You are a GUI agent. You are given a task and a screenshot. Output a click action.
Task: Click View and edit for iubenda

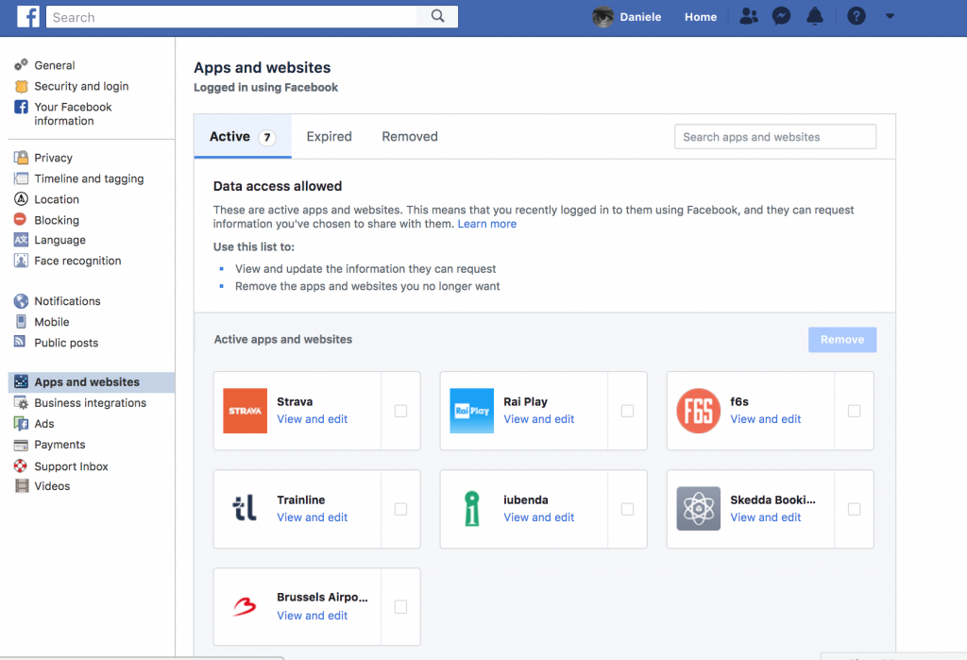tap(538, 516)
